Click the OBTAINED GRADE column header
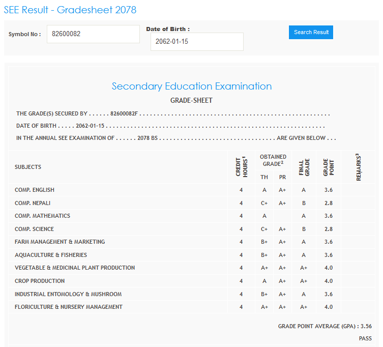The image size is (383, 347). pos(273,160)
